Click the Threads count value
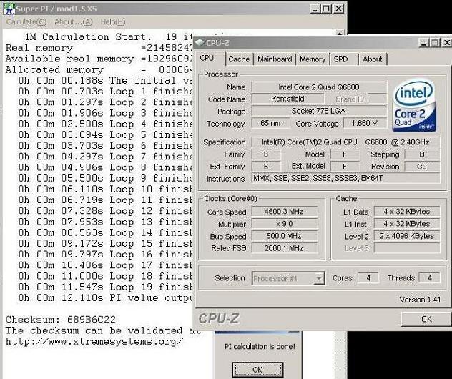452x379 pixels. coord(430,278)
